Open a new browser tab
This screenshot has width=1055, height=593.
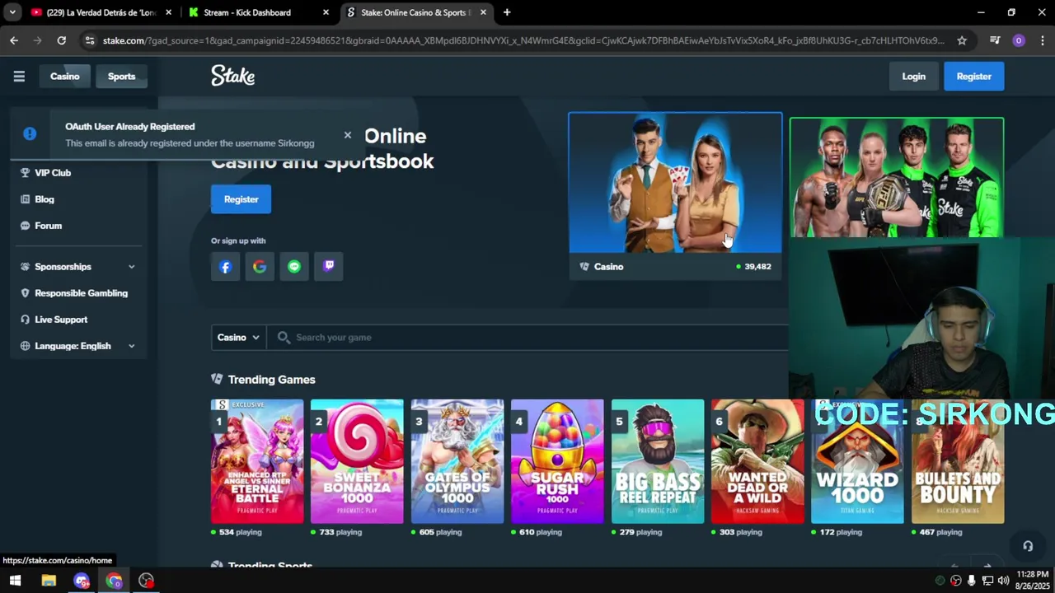[507, 12]
